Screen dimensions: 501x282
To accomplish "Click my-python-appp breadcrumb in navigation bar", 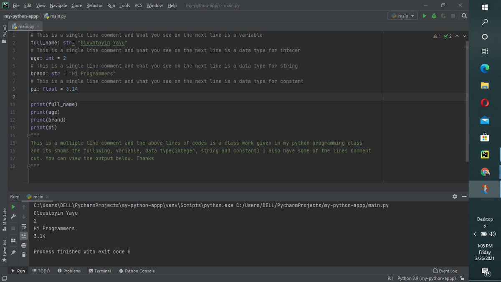I will 21,16.
